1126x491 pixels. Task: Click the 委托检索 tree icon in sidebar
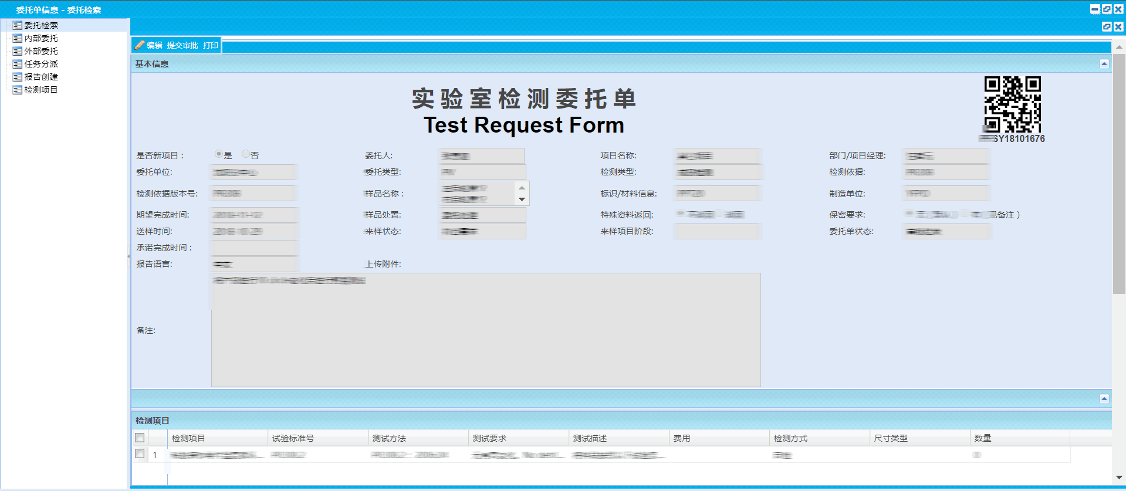pyautogui.click(x=18, y=25)
